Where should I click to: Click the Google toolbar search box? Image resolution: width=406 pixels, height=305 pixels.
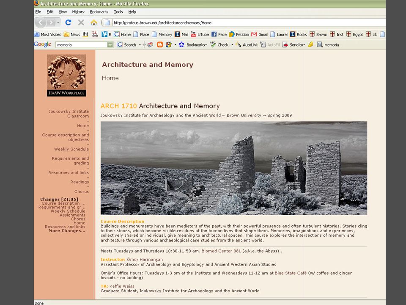point(82,44)
